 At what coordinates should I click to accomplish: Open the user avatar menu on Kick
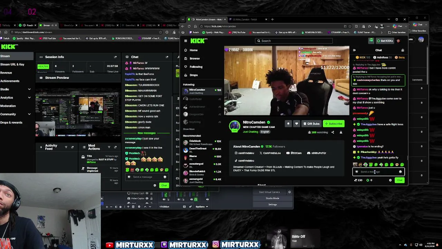(x=399, y=41)
